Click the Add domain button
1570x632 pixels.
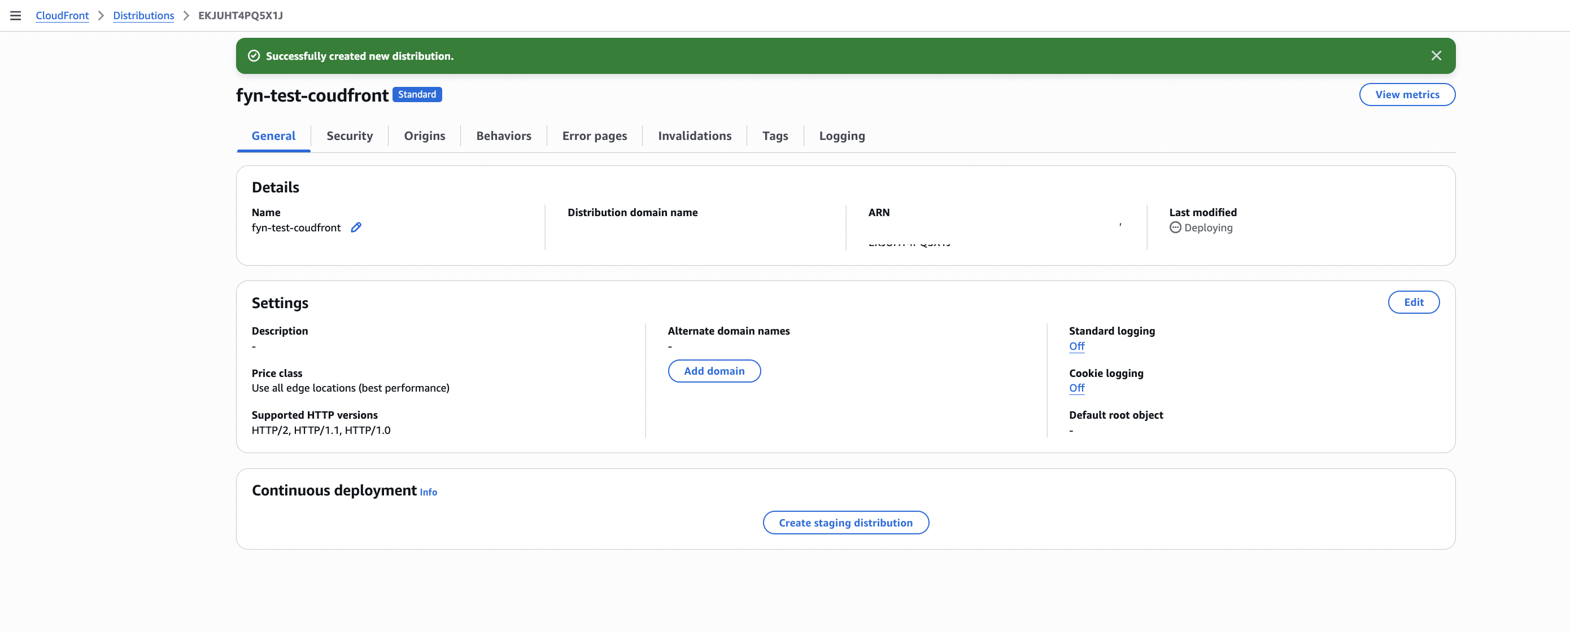(714, 371)
